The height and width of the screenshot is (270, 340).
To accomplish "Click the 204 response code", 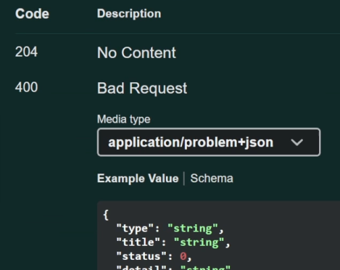I will click(26, 52).
